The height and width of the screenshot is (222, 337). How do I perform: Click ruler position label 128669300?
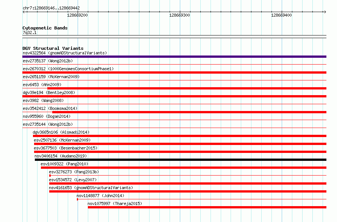point(180,15)
